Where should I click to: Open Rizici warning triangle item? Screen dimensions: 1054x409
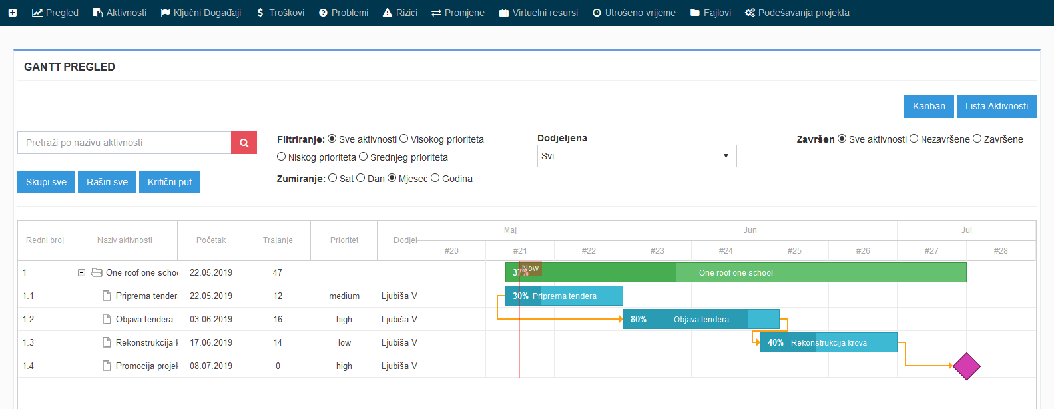(x=400, y=13)
